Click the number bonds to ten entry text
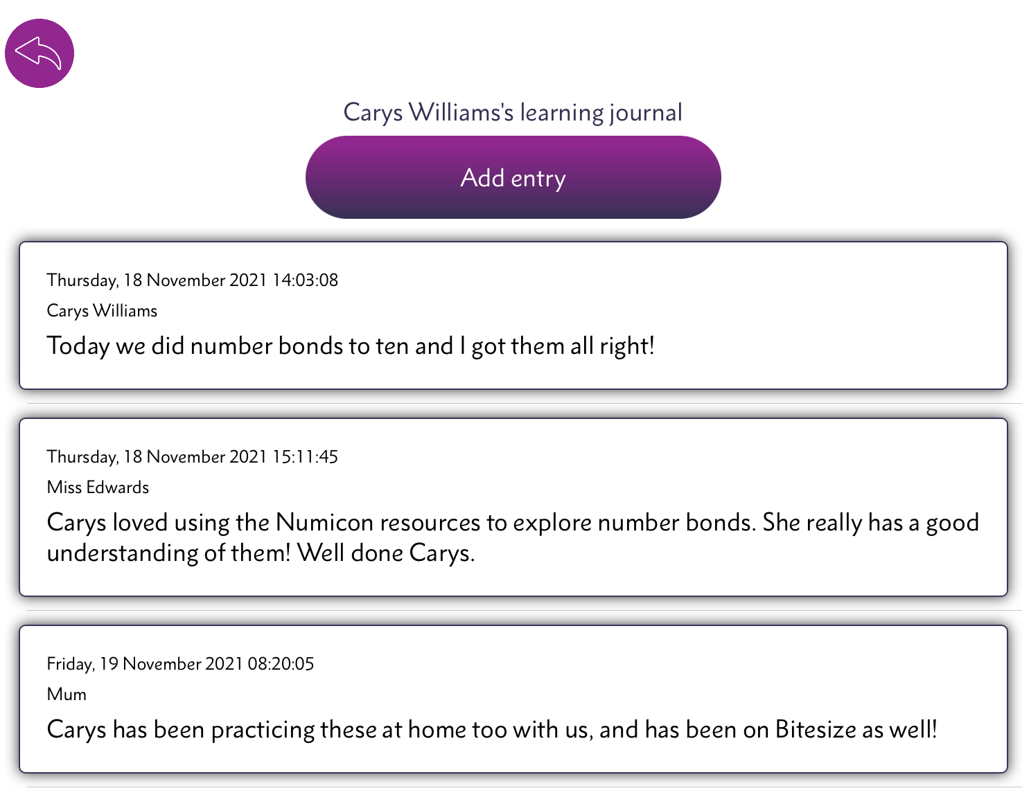The image size is (1029, 804). [351, 346]
